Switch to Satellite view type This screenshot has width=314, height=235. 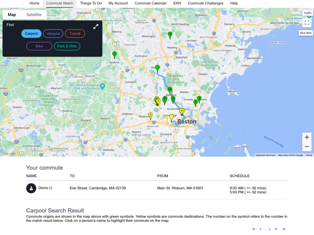coord(34,15)
